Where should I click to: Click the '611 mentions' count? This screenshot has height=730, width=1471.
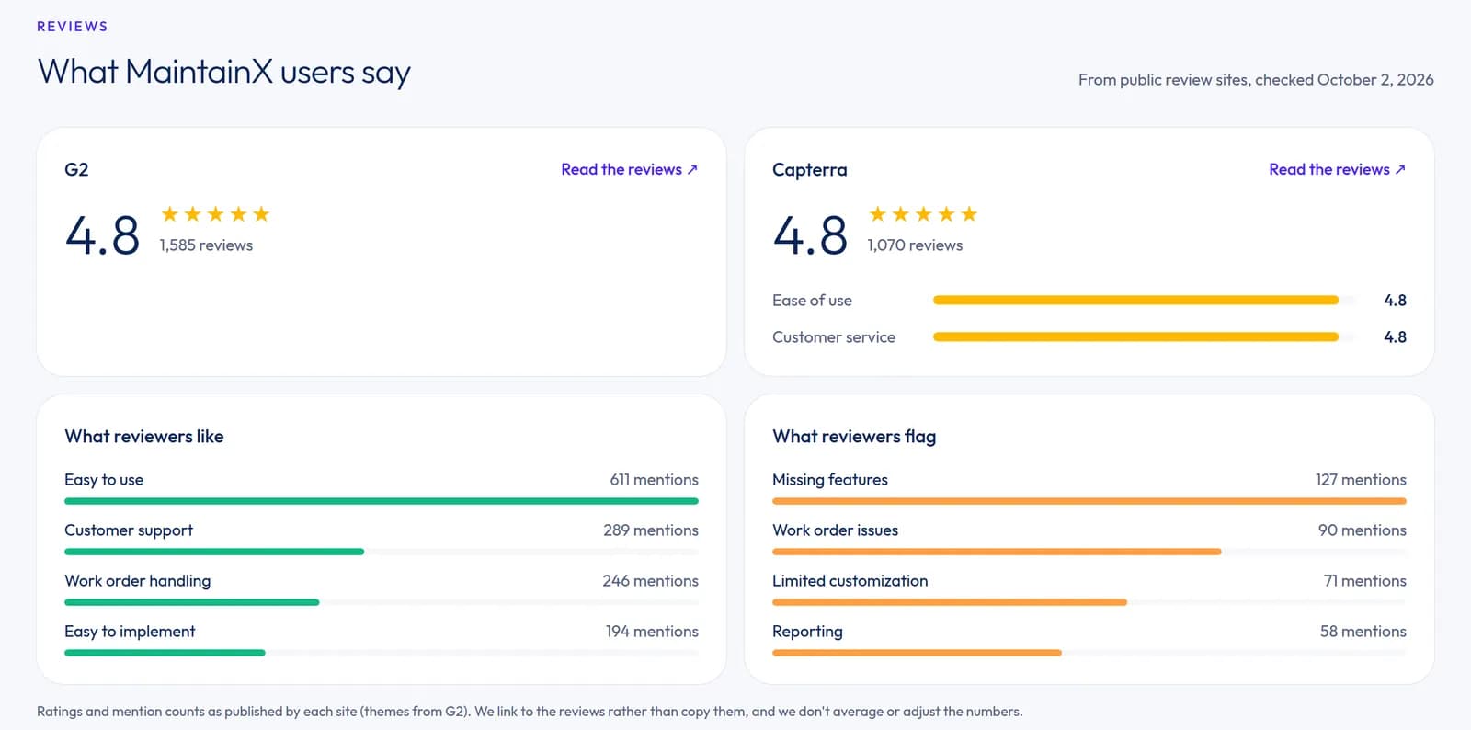pyautogui.click(x=655, y=480)
